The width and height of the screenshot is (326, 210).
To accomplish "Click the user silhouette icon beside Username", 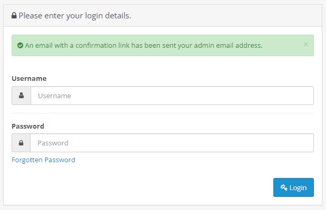I will 21,96.
